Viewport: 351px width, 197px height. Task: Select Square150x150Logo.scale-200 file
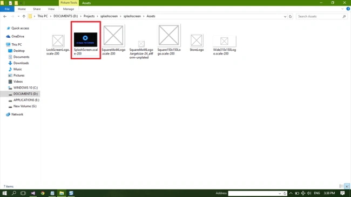(169, 40)
